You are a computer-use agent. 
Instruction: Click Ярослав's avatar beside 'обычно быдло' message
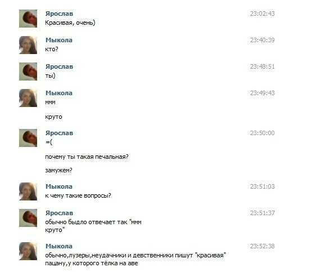point(28,218)
